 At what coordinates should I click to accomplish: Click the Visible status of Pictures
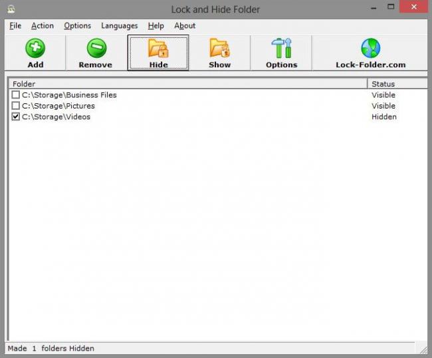pyautogui.click(x=383, y=106)
